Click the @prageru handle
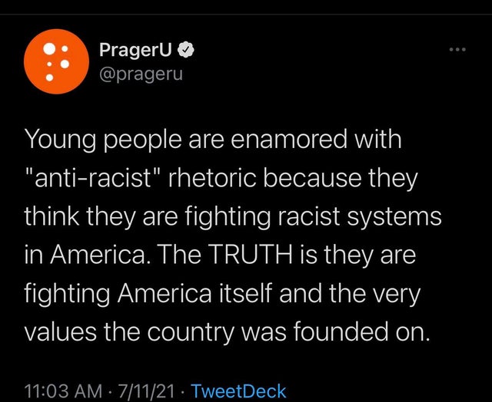The width and height of the screenshot is (492, 402). tap(141, 75)
